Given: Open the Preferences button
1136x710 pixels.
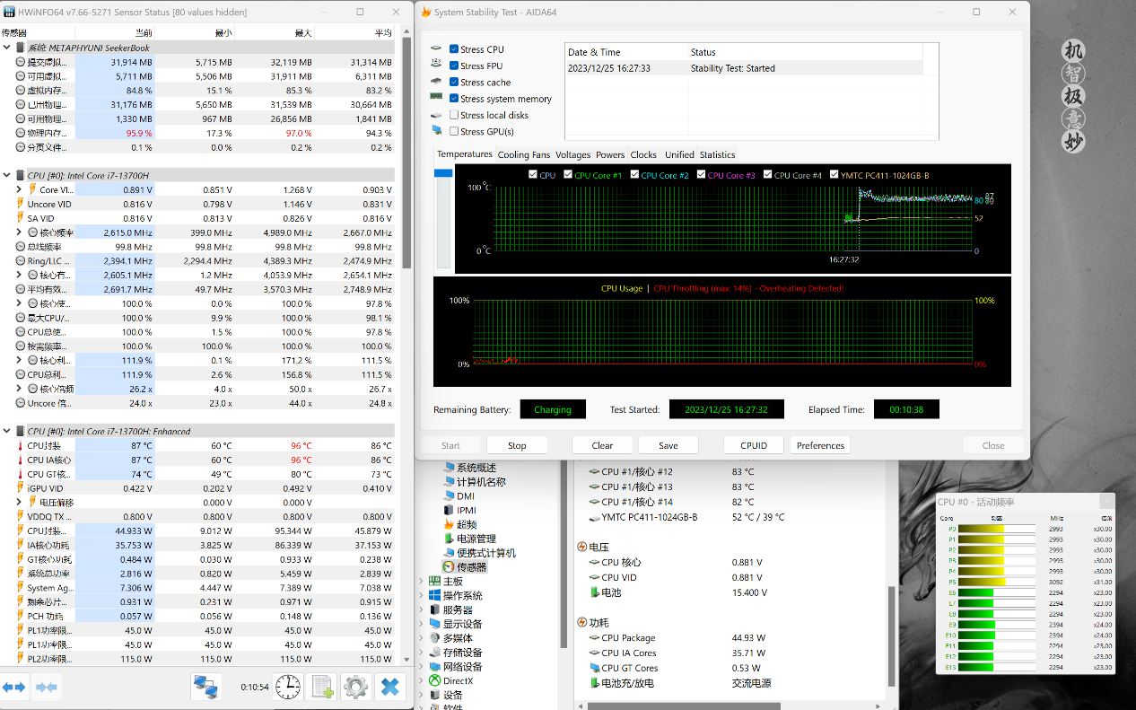Looking at the screenshot, I should point(820,445).
